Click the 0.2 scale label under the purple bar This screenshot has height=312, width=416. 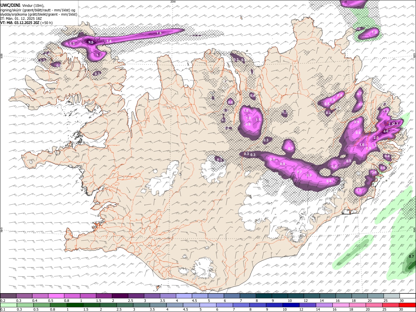[x=3, y=301]
